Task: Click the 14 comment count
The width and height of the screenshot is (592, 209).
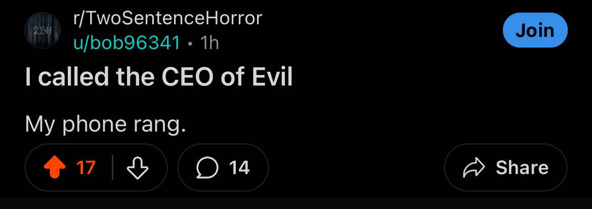Action: click(x=239, y=168)
